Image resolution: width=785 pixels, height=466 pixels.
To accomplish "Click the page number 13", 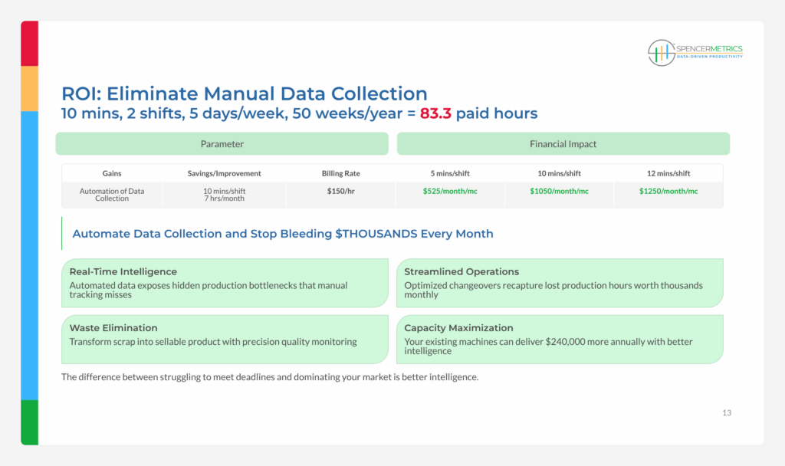I will pyautogui.click(x=726, y=413).
